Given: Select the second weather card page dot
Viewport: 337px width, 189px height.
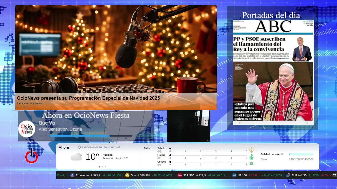Looking at the screenshot, I should click(102, 167).
